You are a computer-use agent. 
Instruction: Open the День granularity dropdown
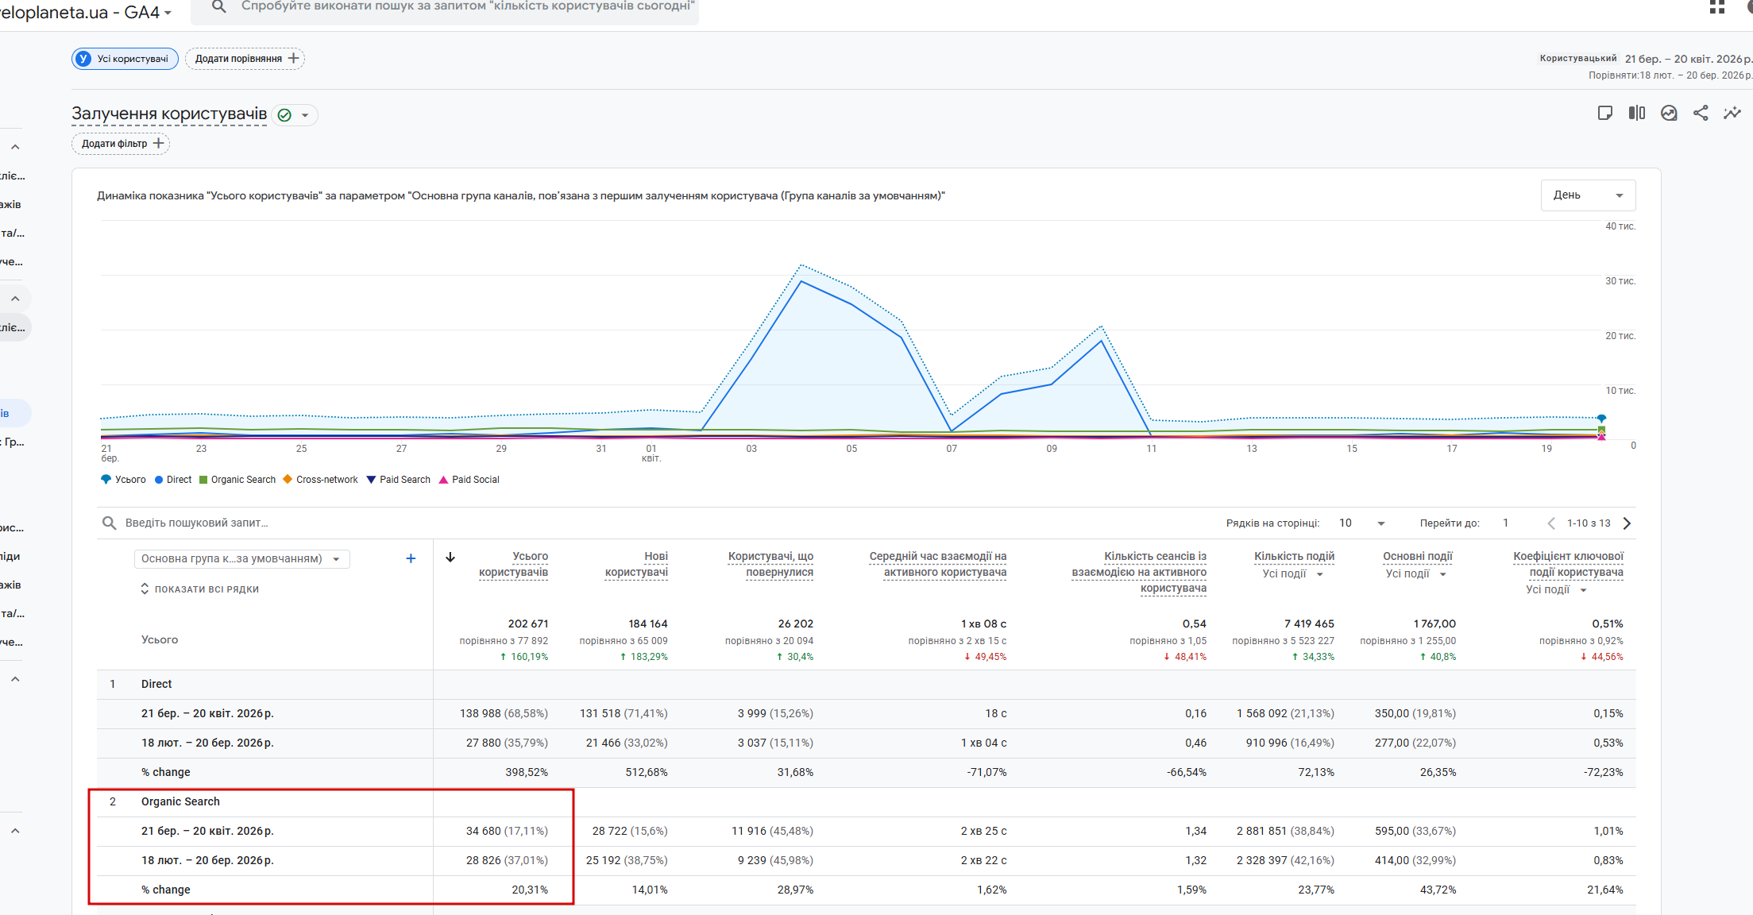pos(1588,195)
